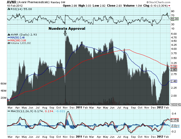Click the 2.25 price axis label
Screen dimensions: 181x139
pyautogui.click(x=174, y=88)
